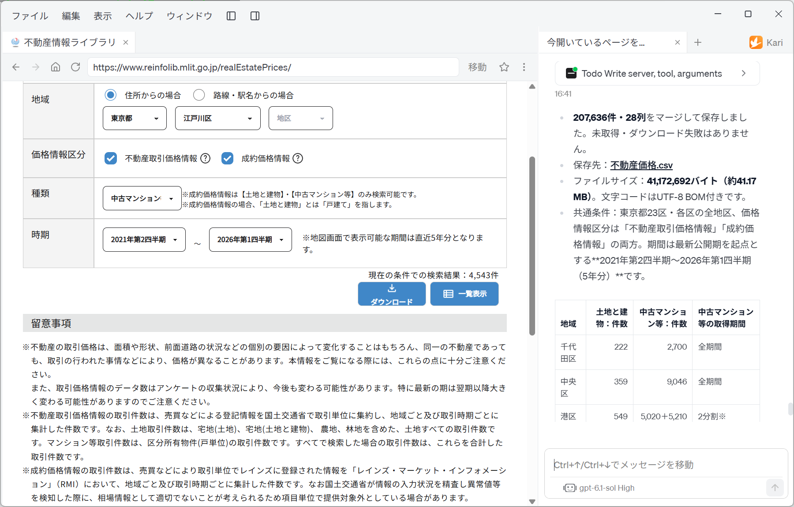Viewport: 794px width, 507px height.
Task: Open the 不動産価格.csv link
Action: click(x=641, y=165)
